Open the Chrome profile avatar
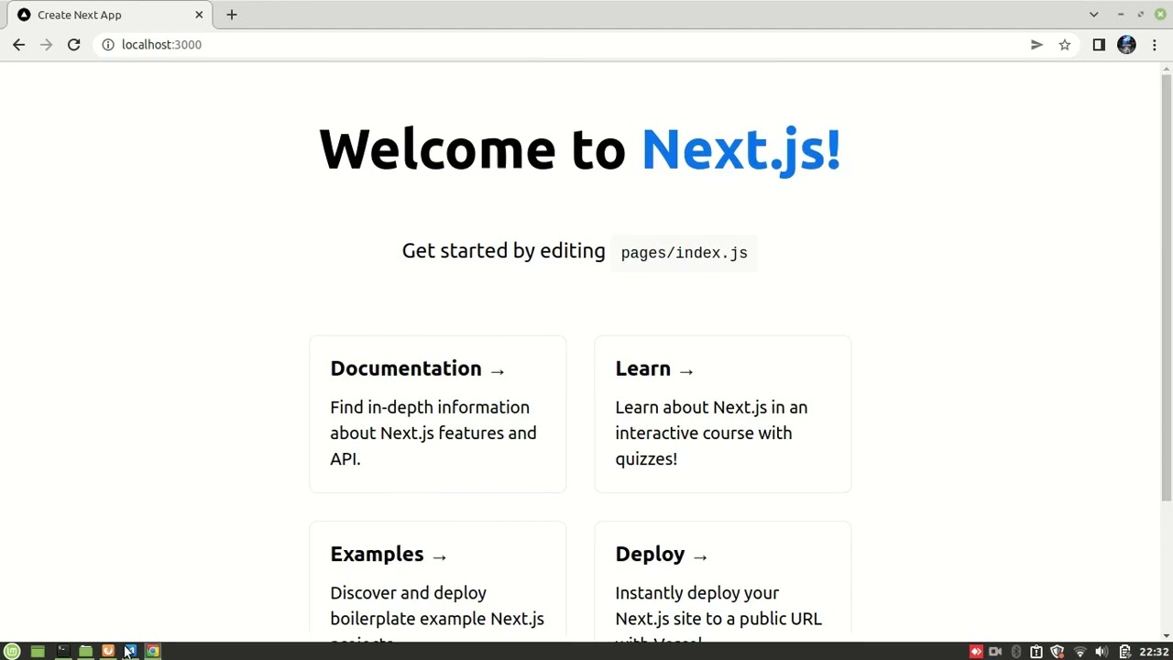 tap(1126, 44)
